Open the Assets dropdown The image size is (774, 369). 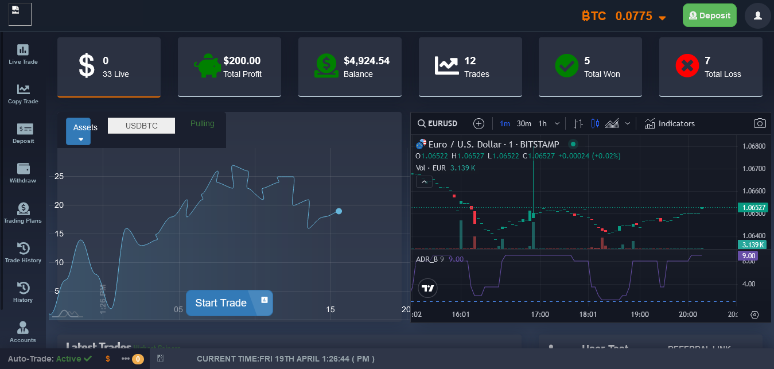click(79, 131)
